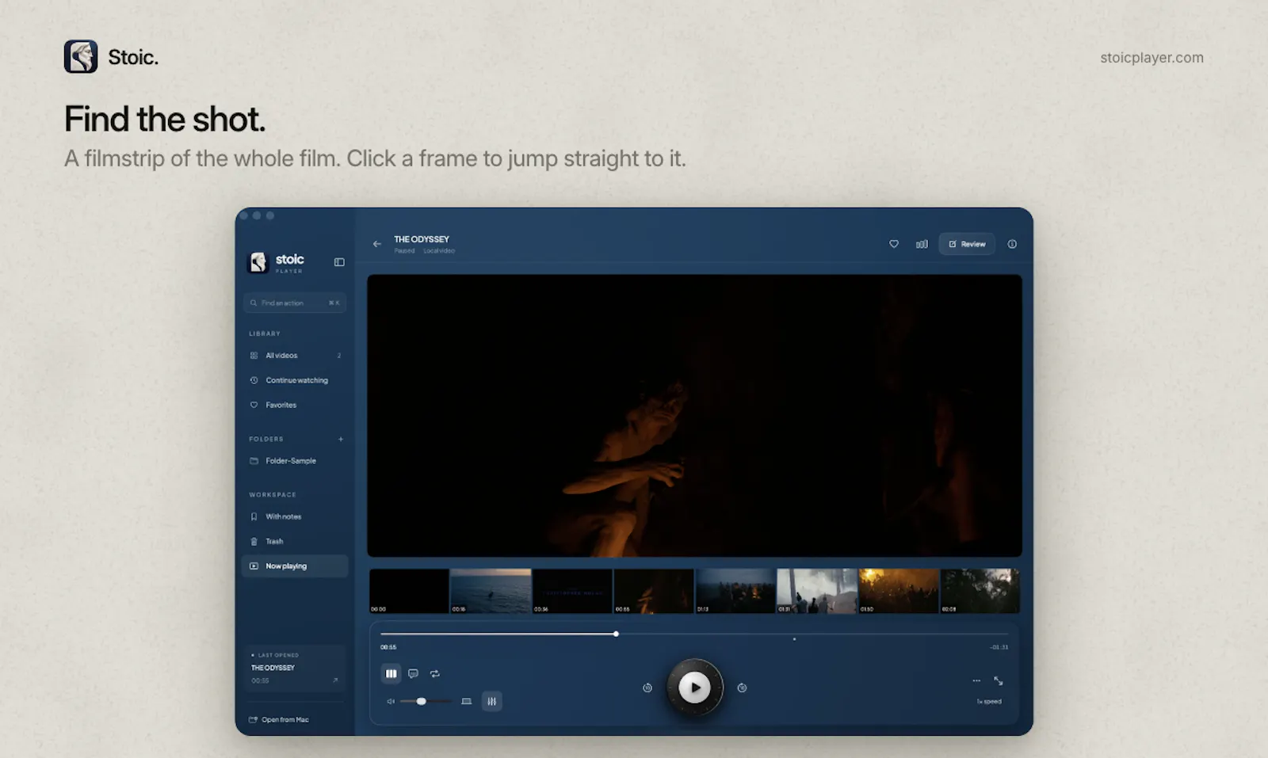
Task: Open With notes in workspace
Action: pyautogui.click(x=295, y=516)
